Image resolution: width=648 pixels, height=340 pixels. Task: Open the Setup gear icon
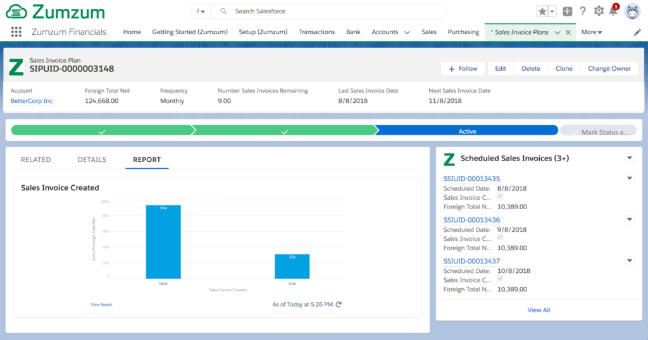point(599,11)
